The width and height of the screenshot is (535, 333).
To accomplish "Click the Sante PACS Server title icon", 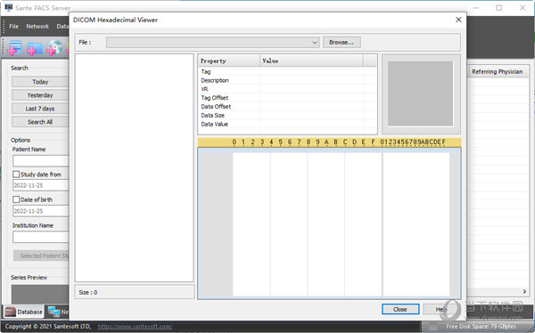I will [x=9, y=7].
